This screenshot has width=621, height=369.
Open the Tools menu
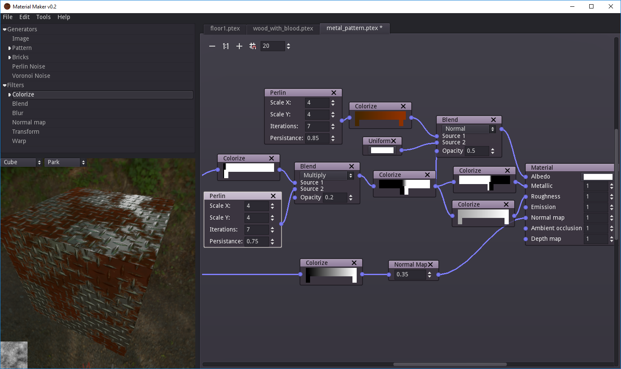coord(43,17)
